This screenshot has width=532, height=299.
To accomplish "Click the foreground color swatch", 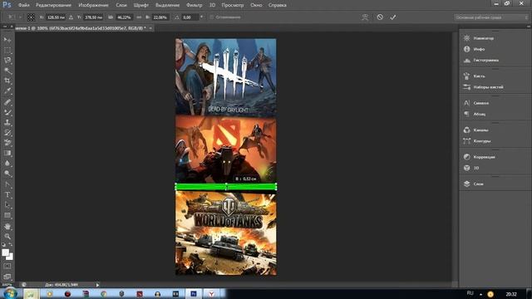I will (6, 252).
